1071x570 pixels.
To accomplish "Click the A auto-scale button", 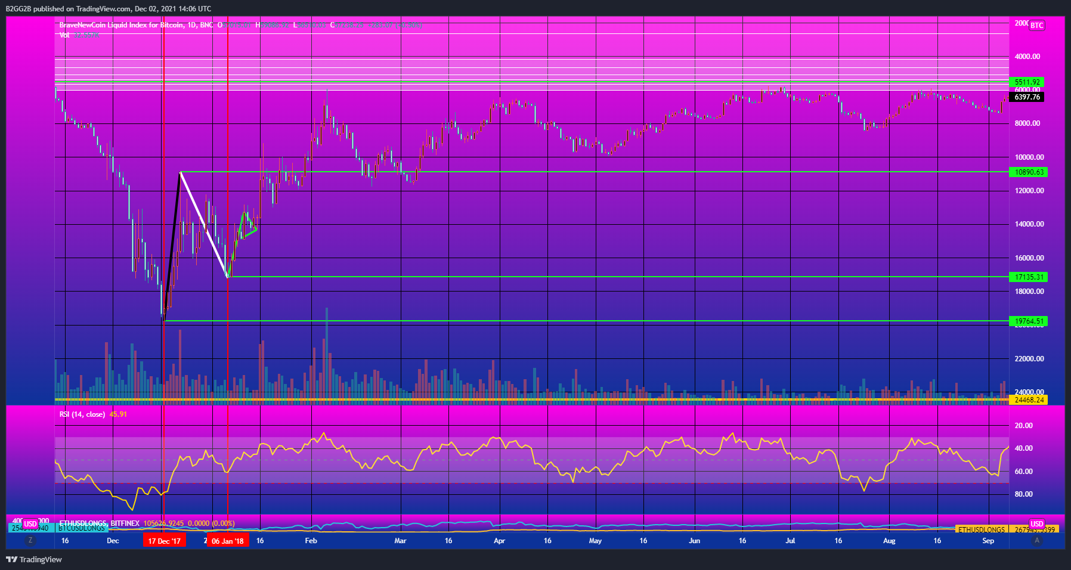I will (1037, 540).
